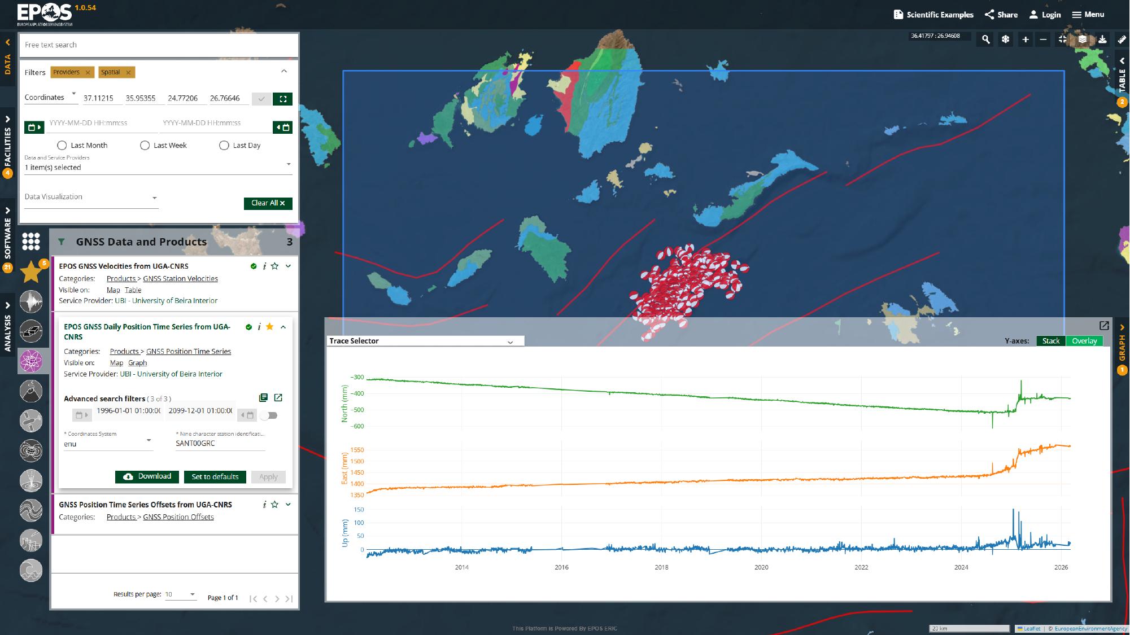
Task: Flip the toggle next to the date range filter
Action: tap(269, 415)
